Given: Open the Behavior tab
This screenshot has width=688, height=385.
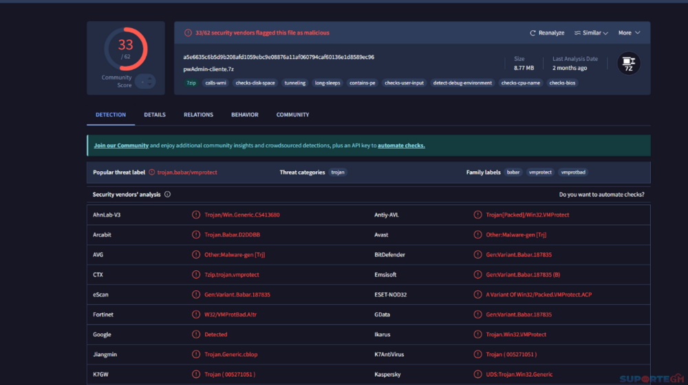Looking at the screenshot, I should point(245,115).
